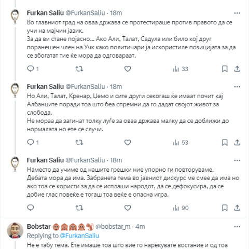
Task: Open the 4m timestamp on Bobstar's reply
Action: (x=140, y=227)
